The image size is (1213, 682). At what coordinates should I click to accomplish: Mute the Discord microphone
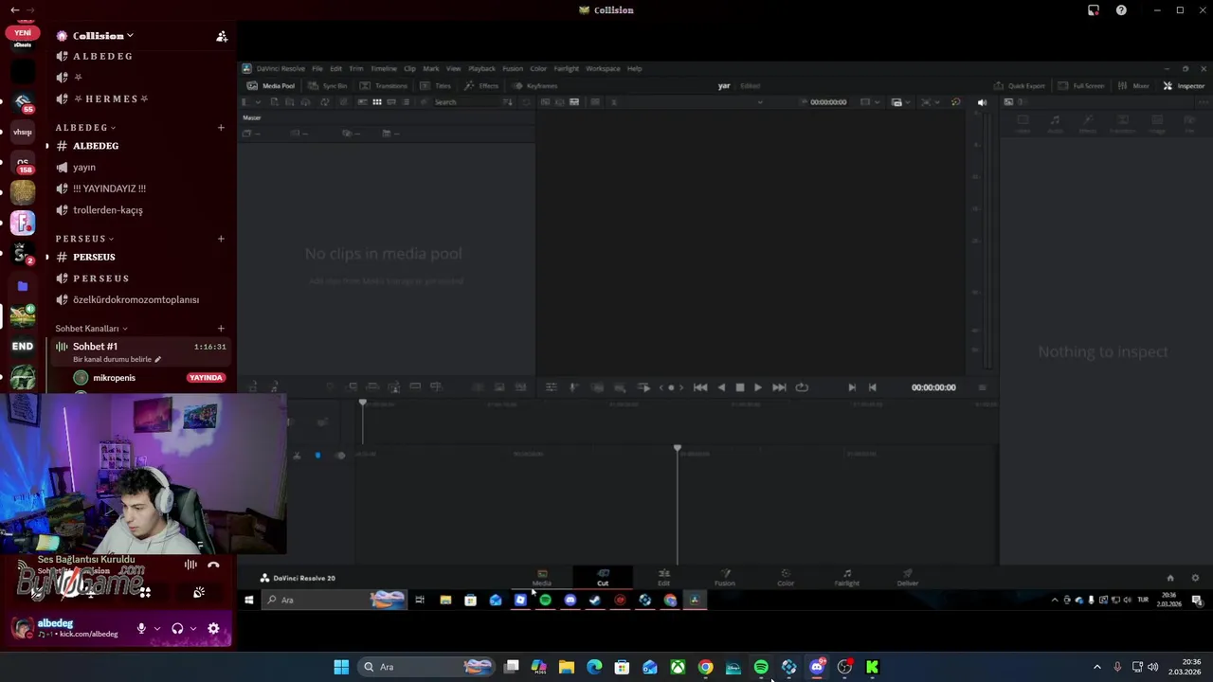[x=141, y=628]
